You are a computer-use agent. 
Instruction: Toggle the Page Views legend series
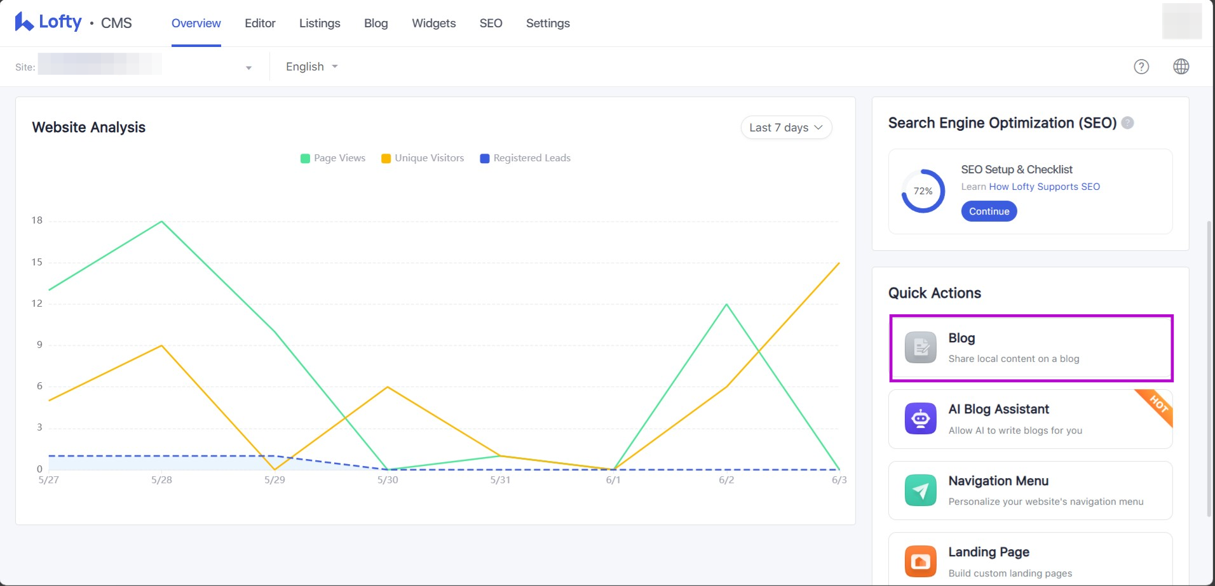pyautogui.click(x=333, y=158)
